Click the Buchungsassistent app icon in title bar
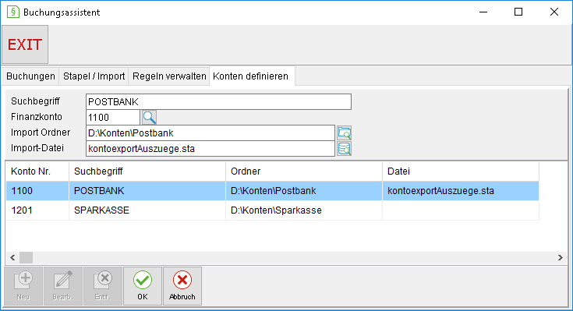The width and height of the screenshot is (573, 311). 12,12
